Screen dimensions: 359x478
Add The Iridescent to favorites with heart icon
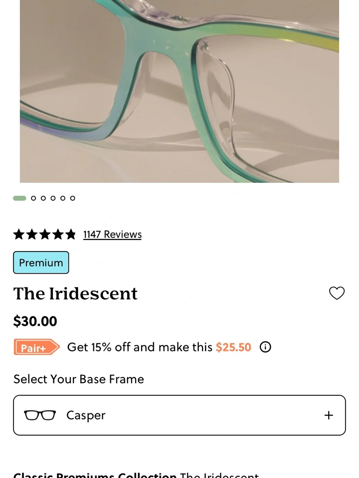337,293
